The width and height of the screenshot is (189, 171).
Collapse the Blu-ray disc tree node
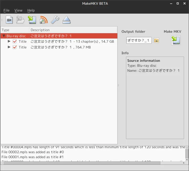(x=4, y=36)
